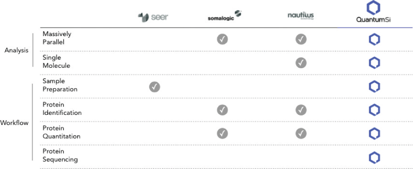The image size is (413, 169).
Task: Click QuantumSi hexagon in Massively Parallel row
Action: click(x=374, y=39)
